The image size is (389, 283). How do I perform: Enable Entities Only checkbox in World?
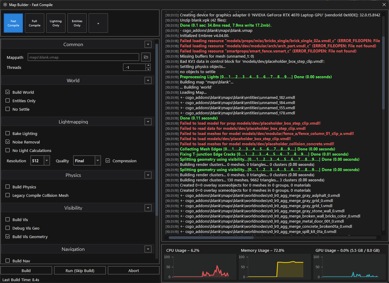[x=8, y=101]
